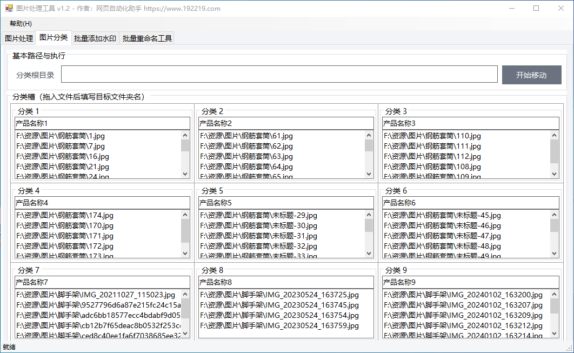Select IMG_20230524_163754.jpg in 分类 8 list
Screen dimensions: 574x353
(x=279, y=315)
